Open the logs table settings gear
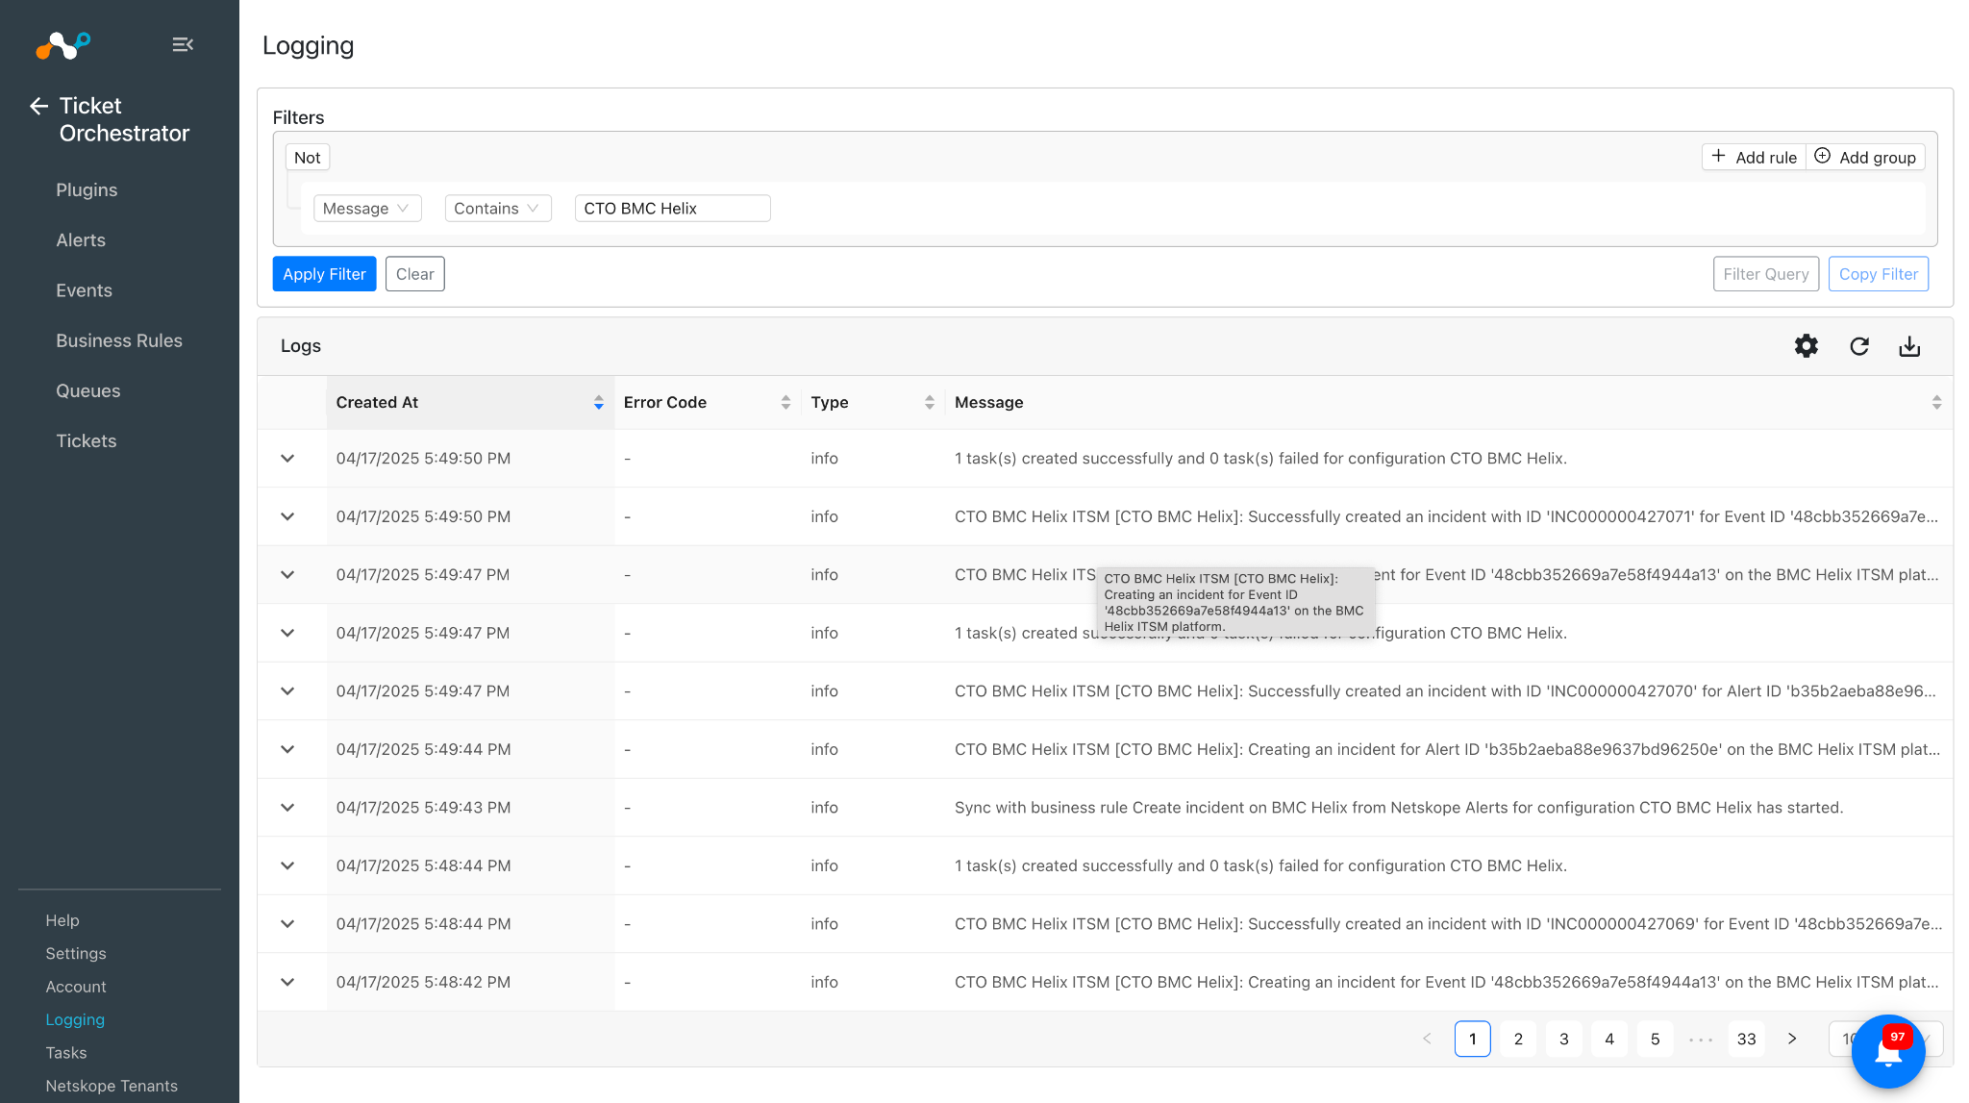Screen dimensions: 1969x1103 click(1807, 346)
